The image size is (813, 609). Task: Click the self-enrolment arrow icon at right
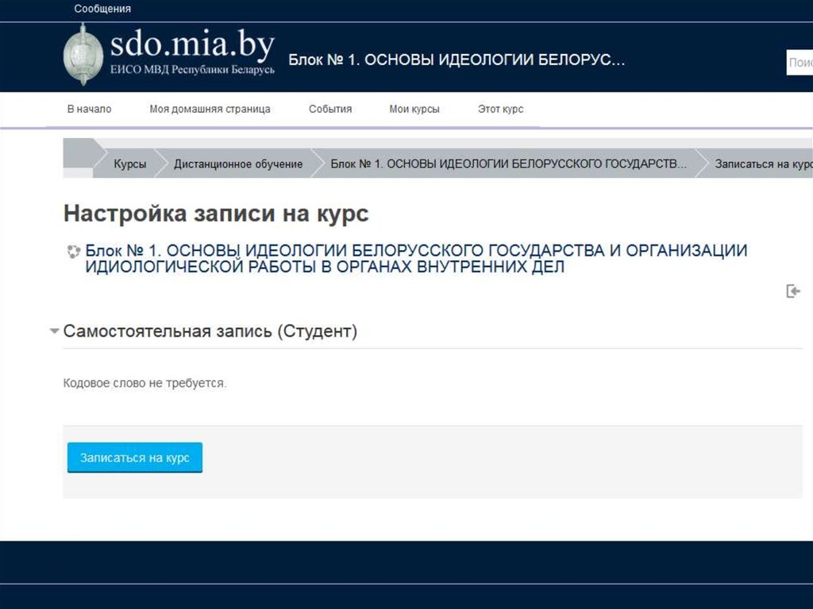click(792, 291)
